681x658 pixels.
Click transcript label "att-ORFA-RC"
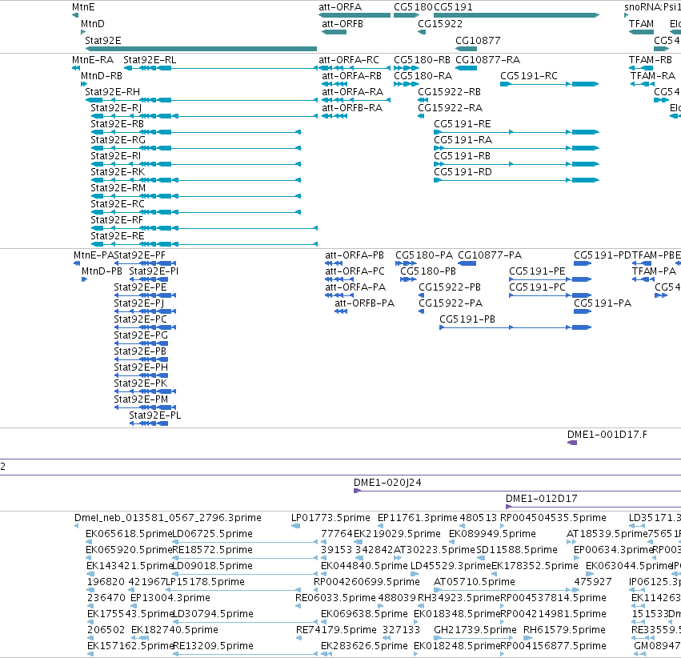pos(349,60)
